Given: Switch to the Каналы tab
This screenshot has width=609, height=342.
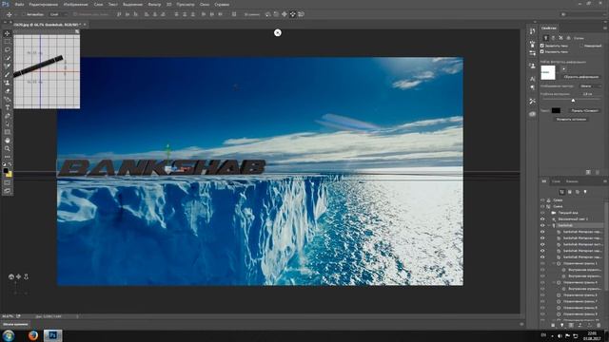Looking at the screenshot, I should (572, 181).
